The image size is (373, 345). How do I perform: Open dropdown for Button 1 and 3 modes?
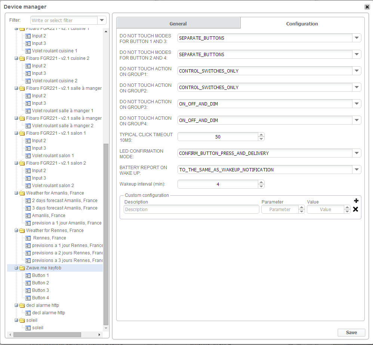coord(357,38)
